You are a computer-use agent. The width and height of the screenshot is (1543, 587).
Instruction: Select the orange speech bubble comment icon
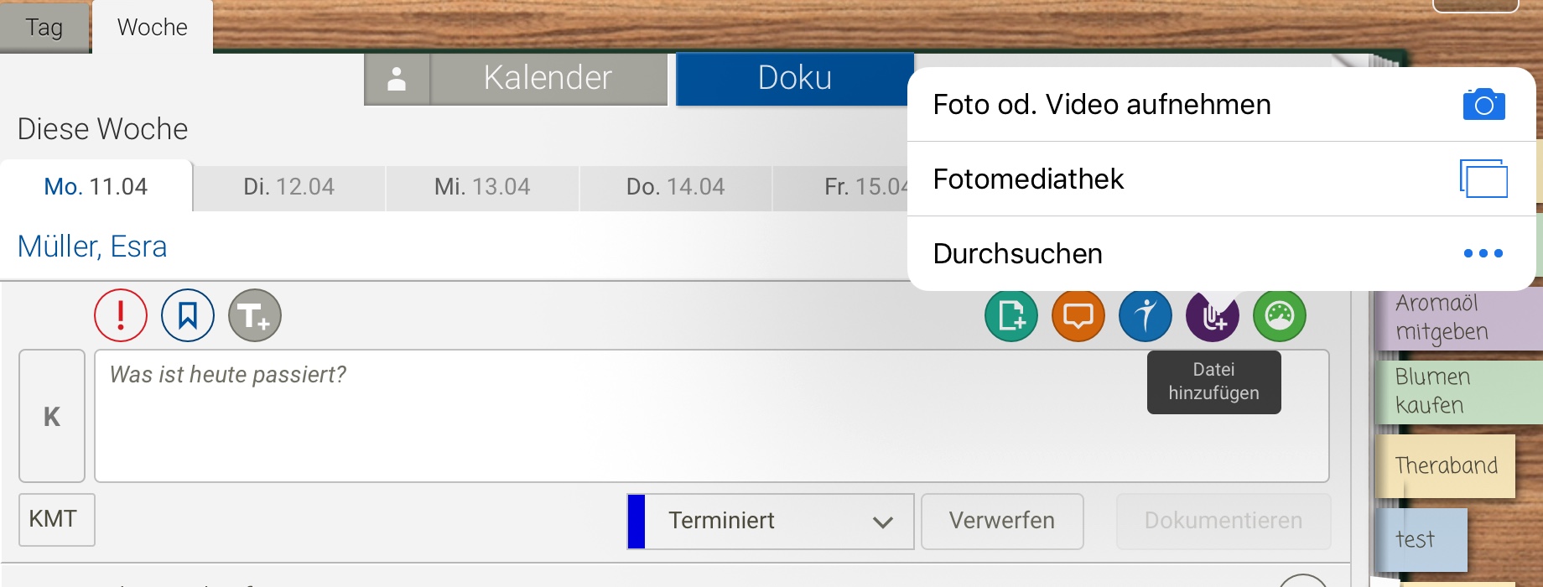[x=1078, y=315]
